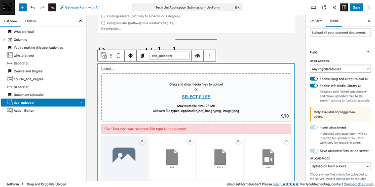375x187 pixels.
Task: Choose Undergraduate radio option
Action: [103, 16]
